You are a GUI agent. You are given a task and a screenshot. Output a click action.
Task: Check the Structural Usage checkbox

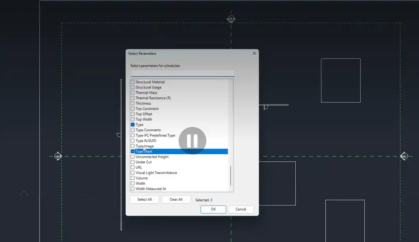pyautogui.click(x=132, y=87)
